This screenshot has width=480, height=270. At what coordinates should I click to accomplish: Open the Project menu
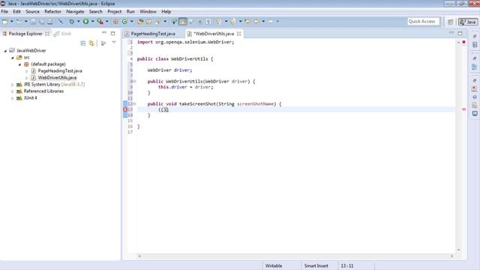[x=115, y=12]
